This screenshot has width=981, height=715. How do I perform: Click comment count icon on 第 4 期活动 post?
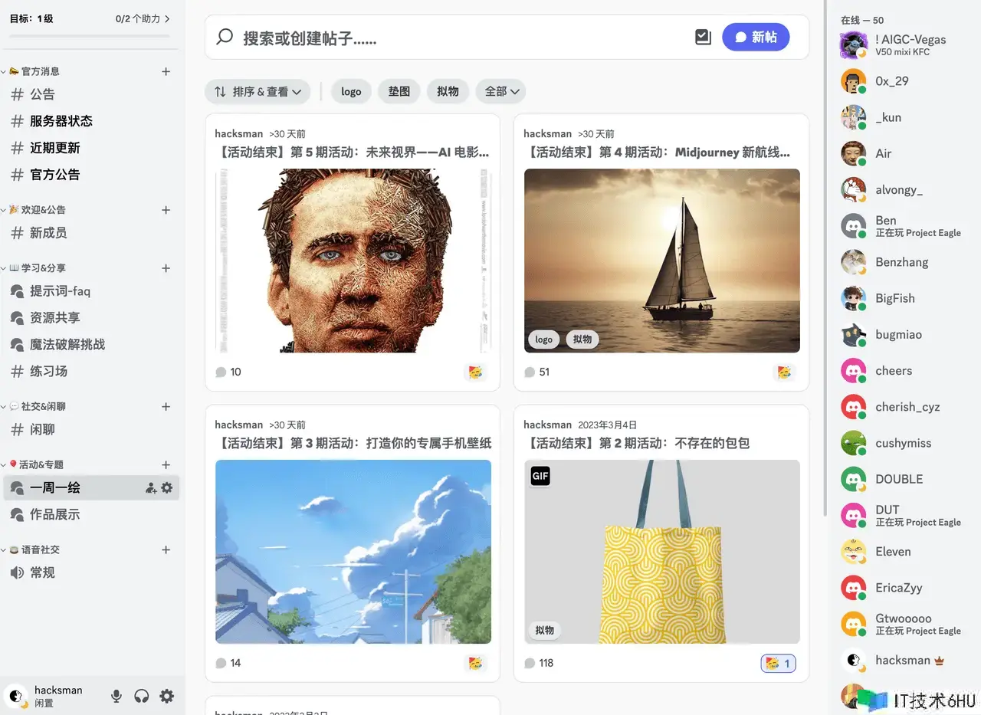coord(530,372)
